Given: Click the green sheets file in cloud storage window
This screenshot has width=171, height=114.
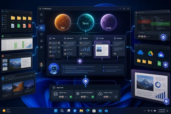Looking at the screenshot, I should (x=159, y=64).
